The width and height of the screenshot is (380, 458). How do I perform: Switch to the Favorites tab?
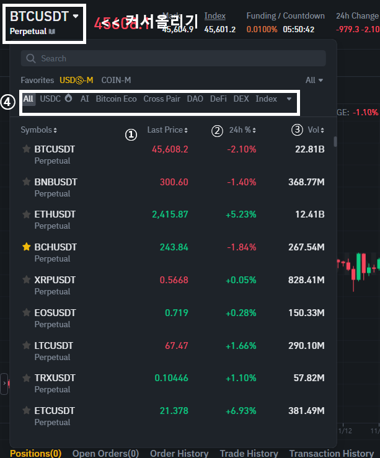[37, 80]
